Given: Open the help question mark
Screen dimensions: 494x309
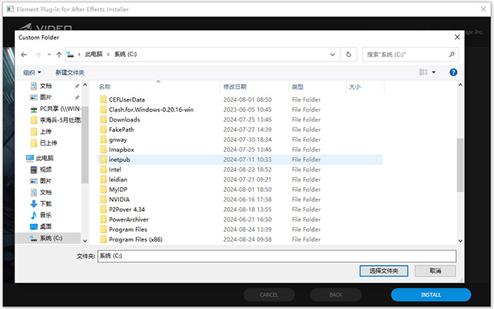Looking at the screenshot, I should [x=453, y=72].
